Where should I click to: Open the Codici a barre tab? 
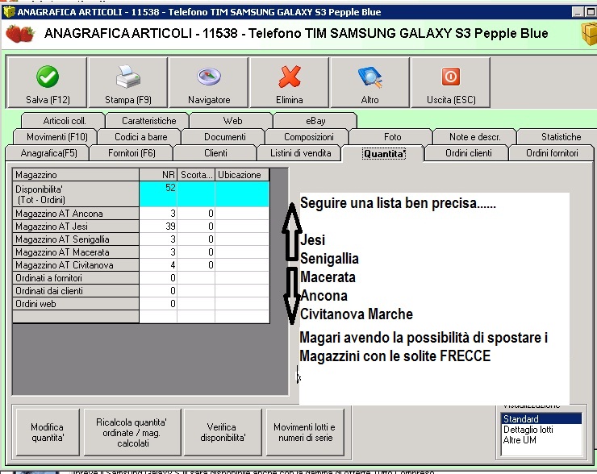point(140,136)
